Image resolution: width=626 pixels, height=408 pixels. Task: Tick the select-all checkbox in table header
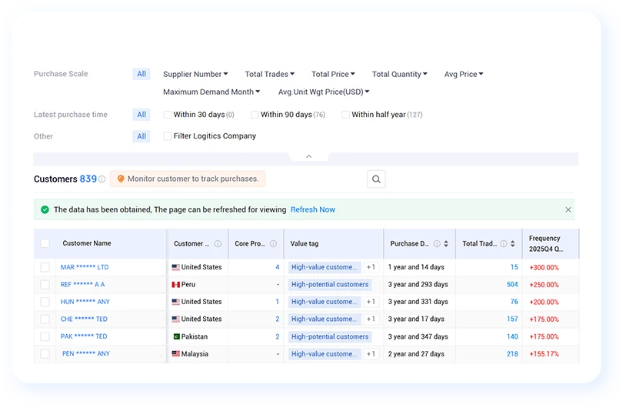click(x=45, y=243)
